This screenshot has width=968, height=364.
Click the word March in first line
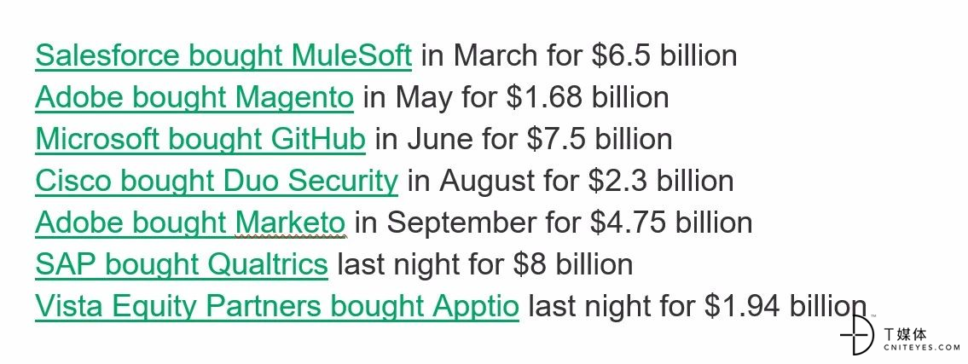pyautogui.click(x=496, y=55)
